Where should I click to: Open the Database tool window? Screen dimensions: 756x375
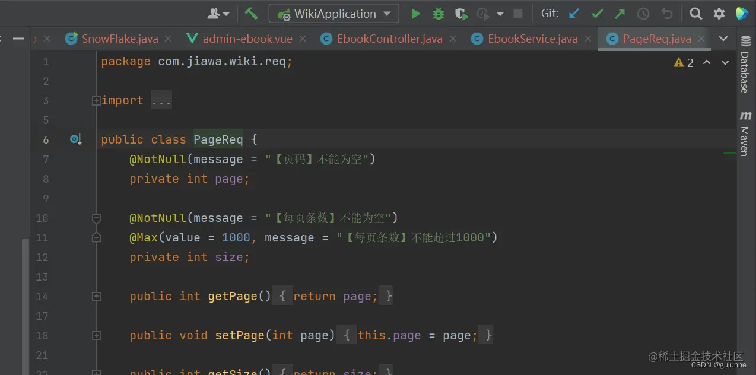point(745,64)
